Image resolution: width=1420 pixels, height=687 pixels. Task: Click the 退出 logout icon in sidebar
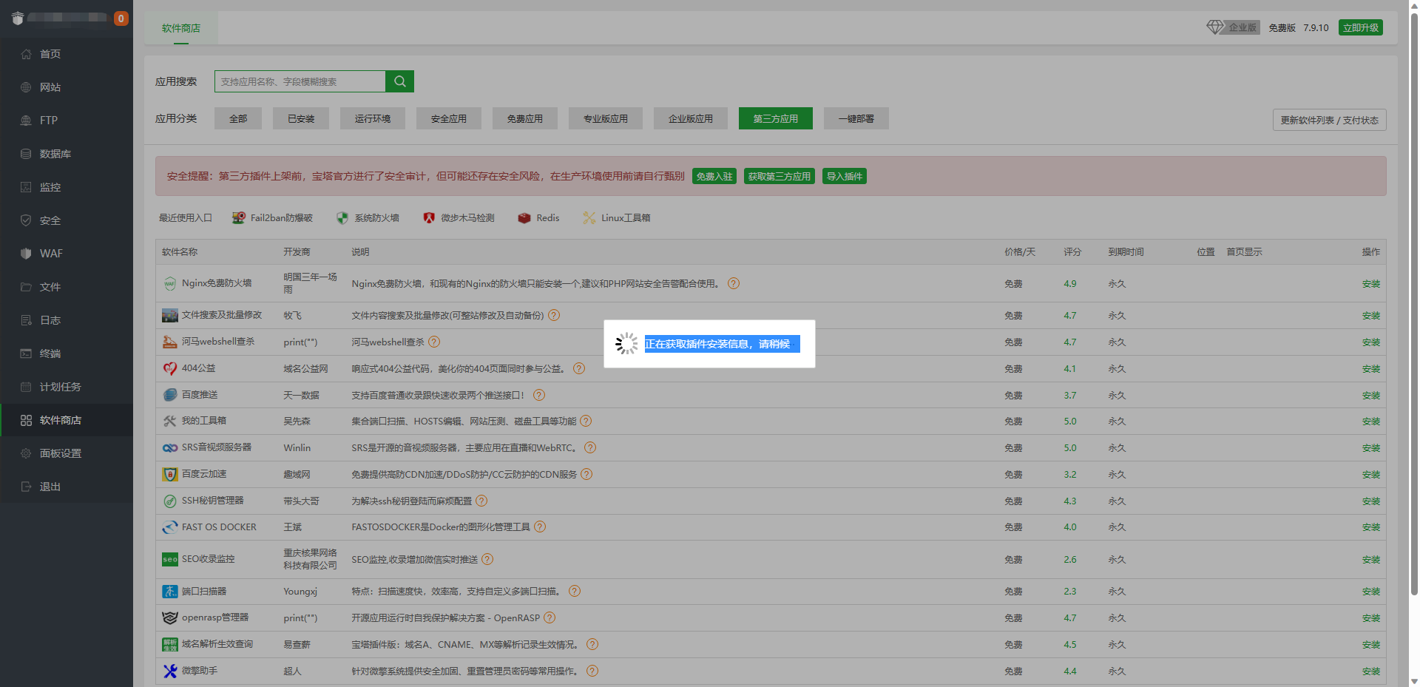pos(26,487)
